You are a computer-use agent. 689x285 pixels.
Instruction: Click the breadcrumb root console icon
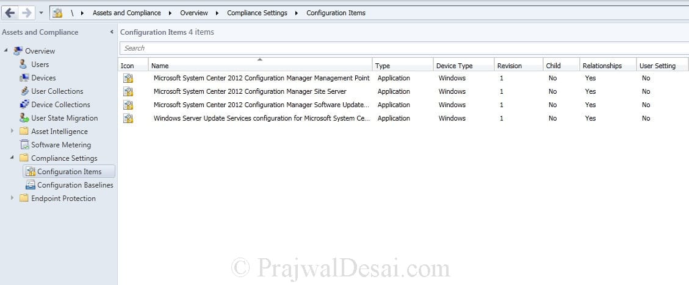click(x=57, y=13)
